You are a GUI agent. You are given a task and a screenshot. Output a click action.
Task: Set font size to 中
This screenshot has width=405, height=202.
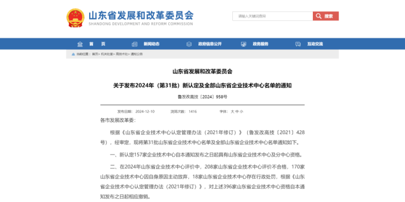point(237,112)
